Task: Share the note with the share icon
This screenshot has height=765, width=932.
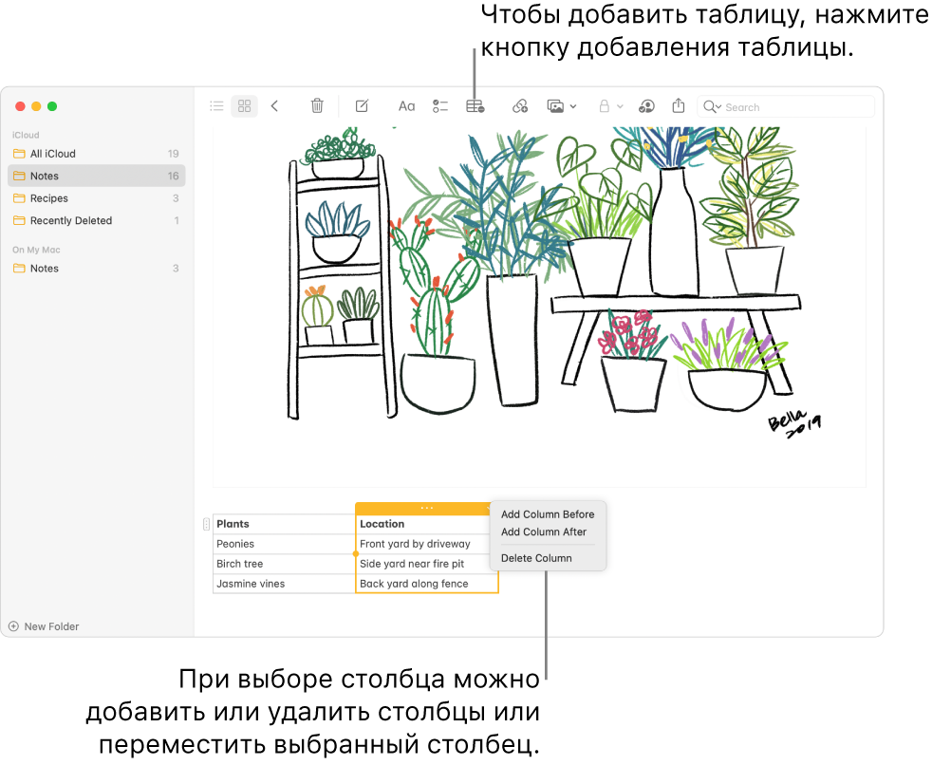Action: [679, 105]
